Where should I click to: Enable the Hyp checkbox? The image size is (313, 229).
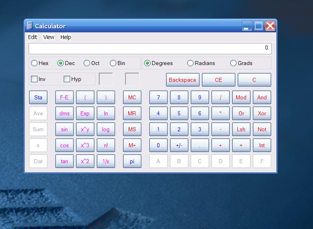[x=72, y=79]
